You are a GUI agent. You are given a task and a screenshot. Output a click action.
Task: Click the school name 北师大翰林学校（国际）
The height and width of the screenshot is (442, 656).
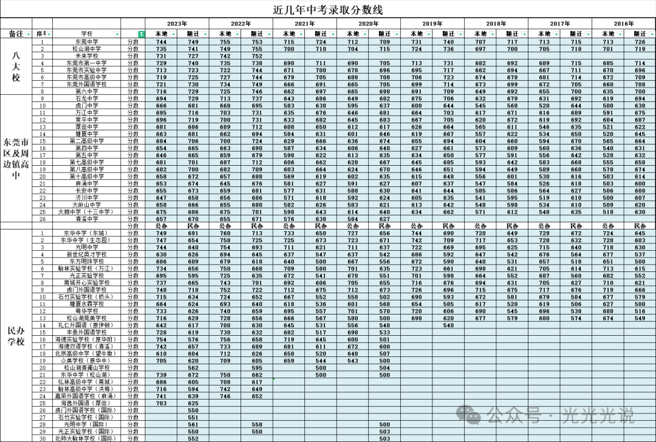pos(87,438)
